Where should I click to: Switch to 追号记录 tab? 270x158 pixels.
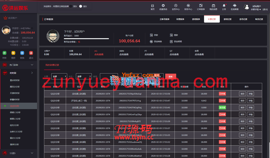pos(243,19)
